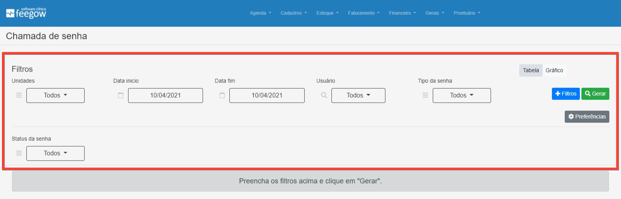
Task: Open the Cadastros menu
Action: tap(294, 13)
